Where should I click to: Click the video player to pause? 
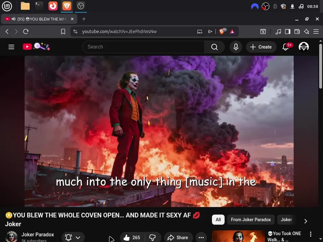pos(159,131)
